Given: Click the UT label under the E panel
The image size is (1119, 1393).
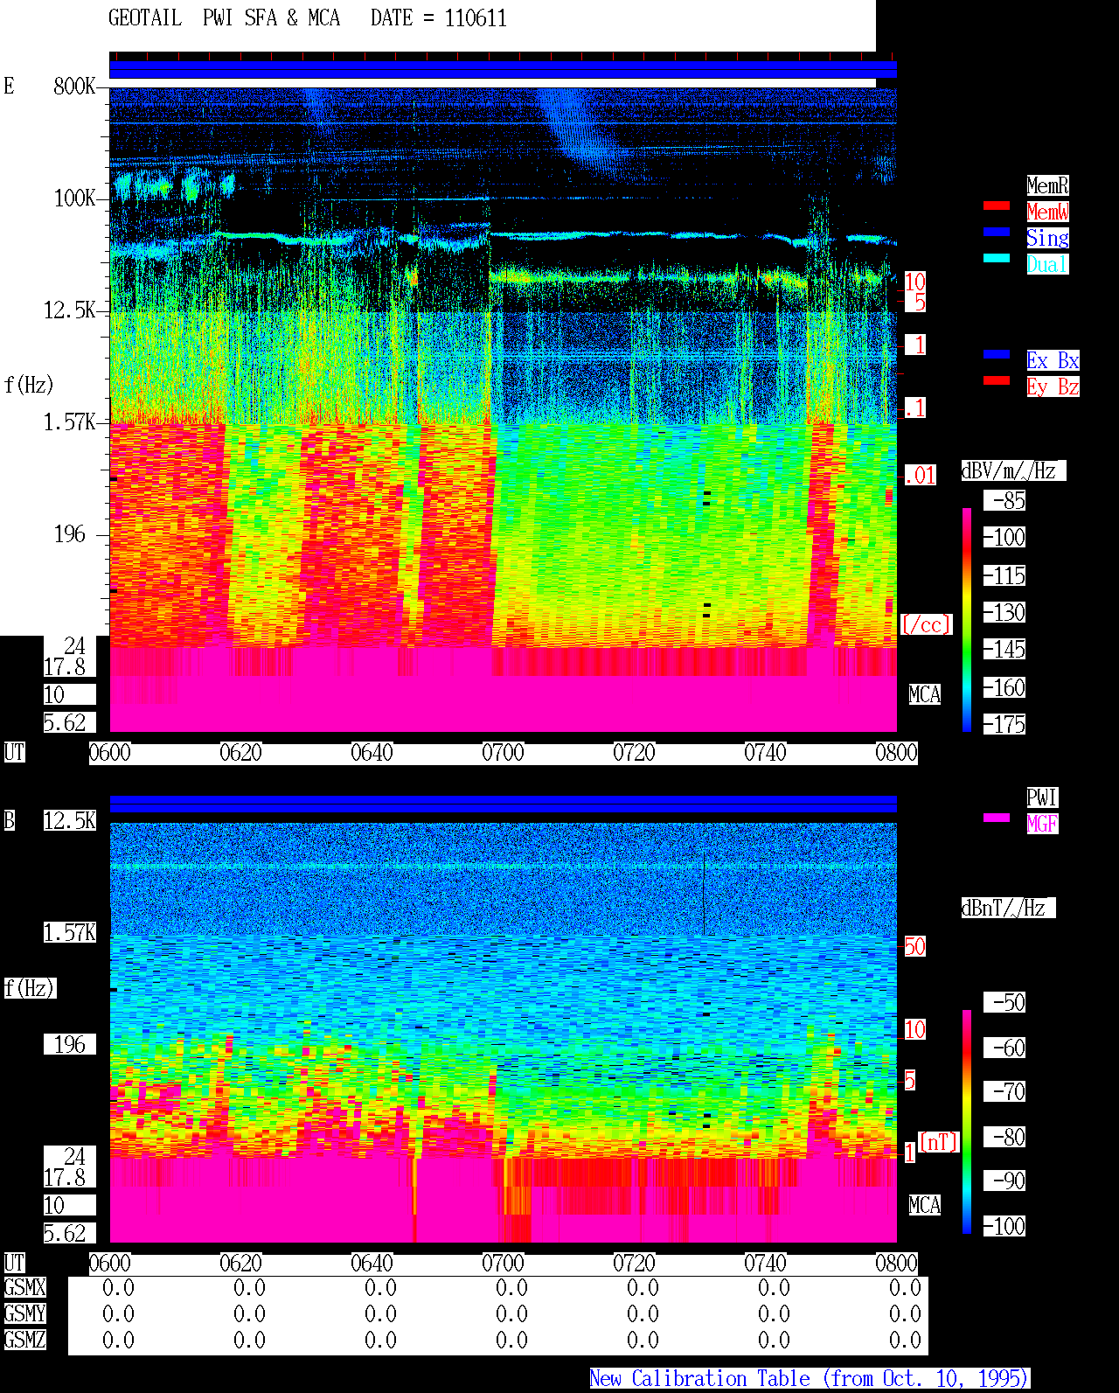Looking at the screenshot, I should (14, 752).
